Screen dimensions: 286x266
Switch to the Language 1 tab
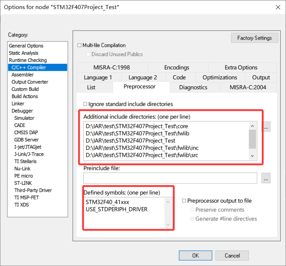(98, 77)
